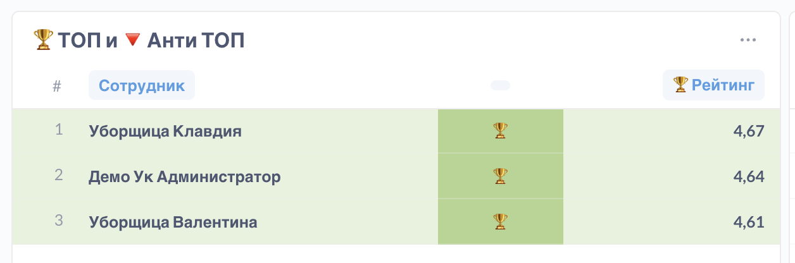Click the trophy icon in Уборщица Валентина's row
Image resolution: width=795 pixels, height=263 pixels.
(x=500, y=222)
